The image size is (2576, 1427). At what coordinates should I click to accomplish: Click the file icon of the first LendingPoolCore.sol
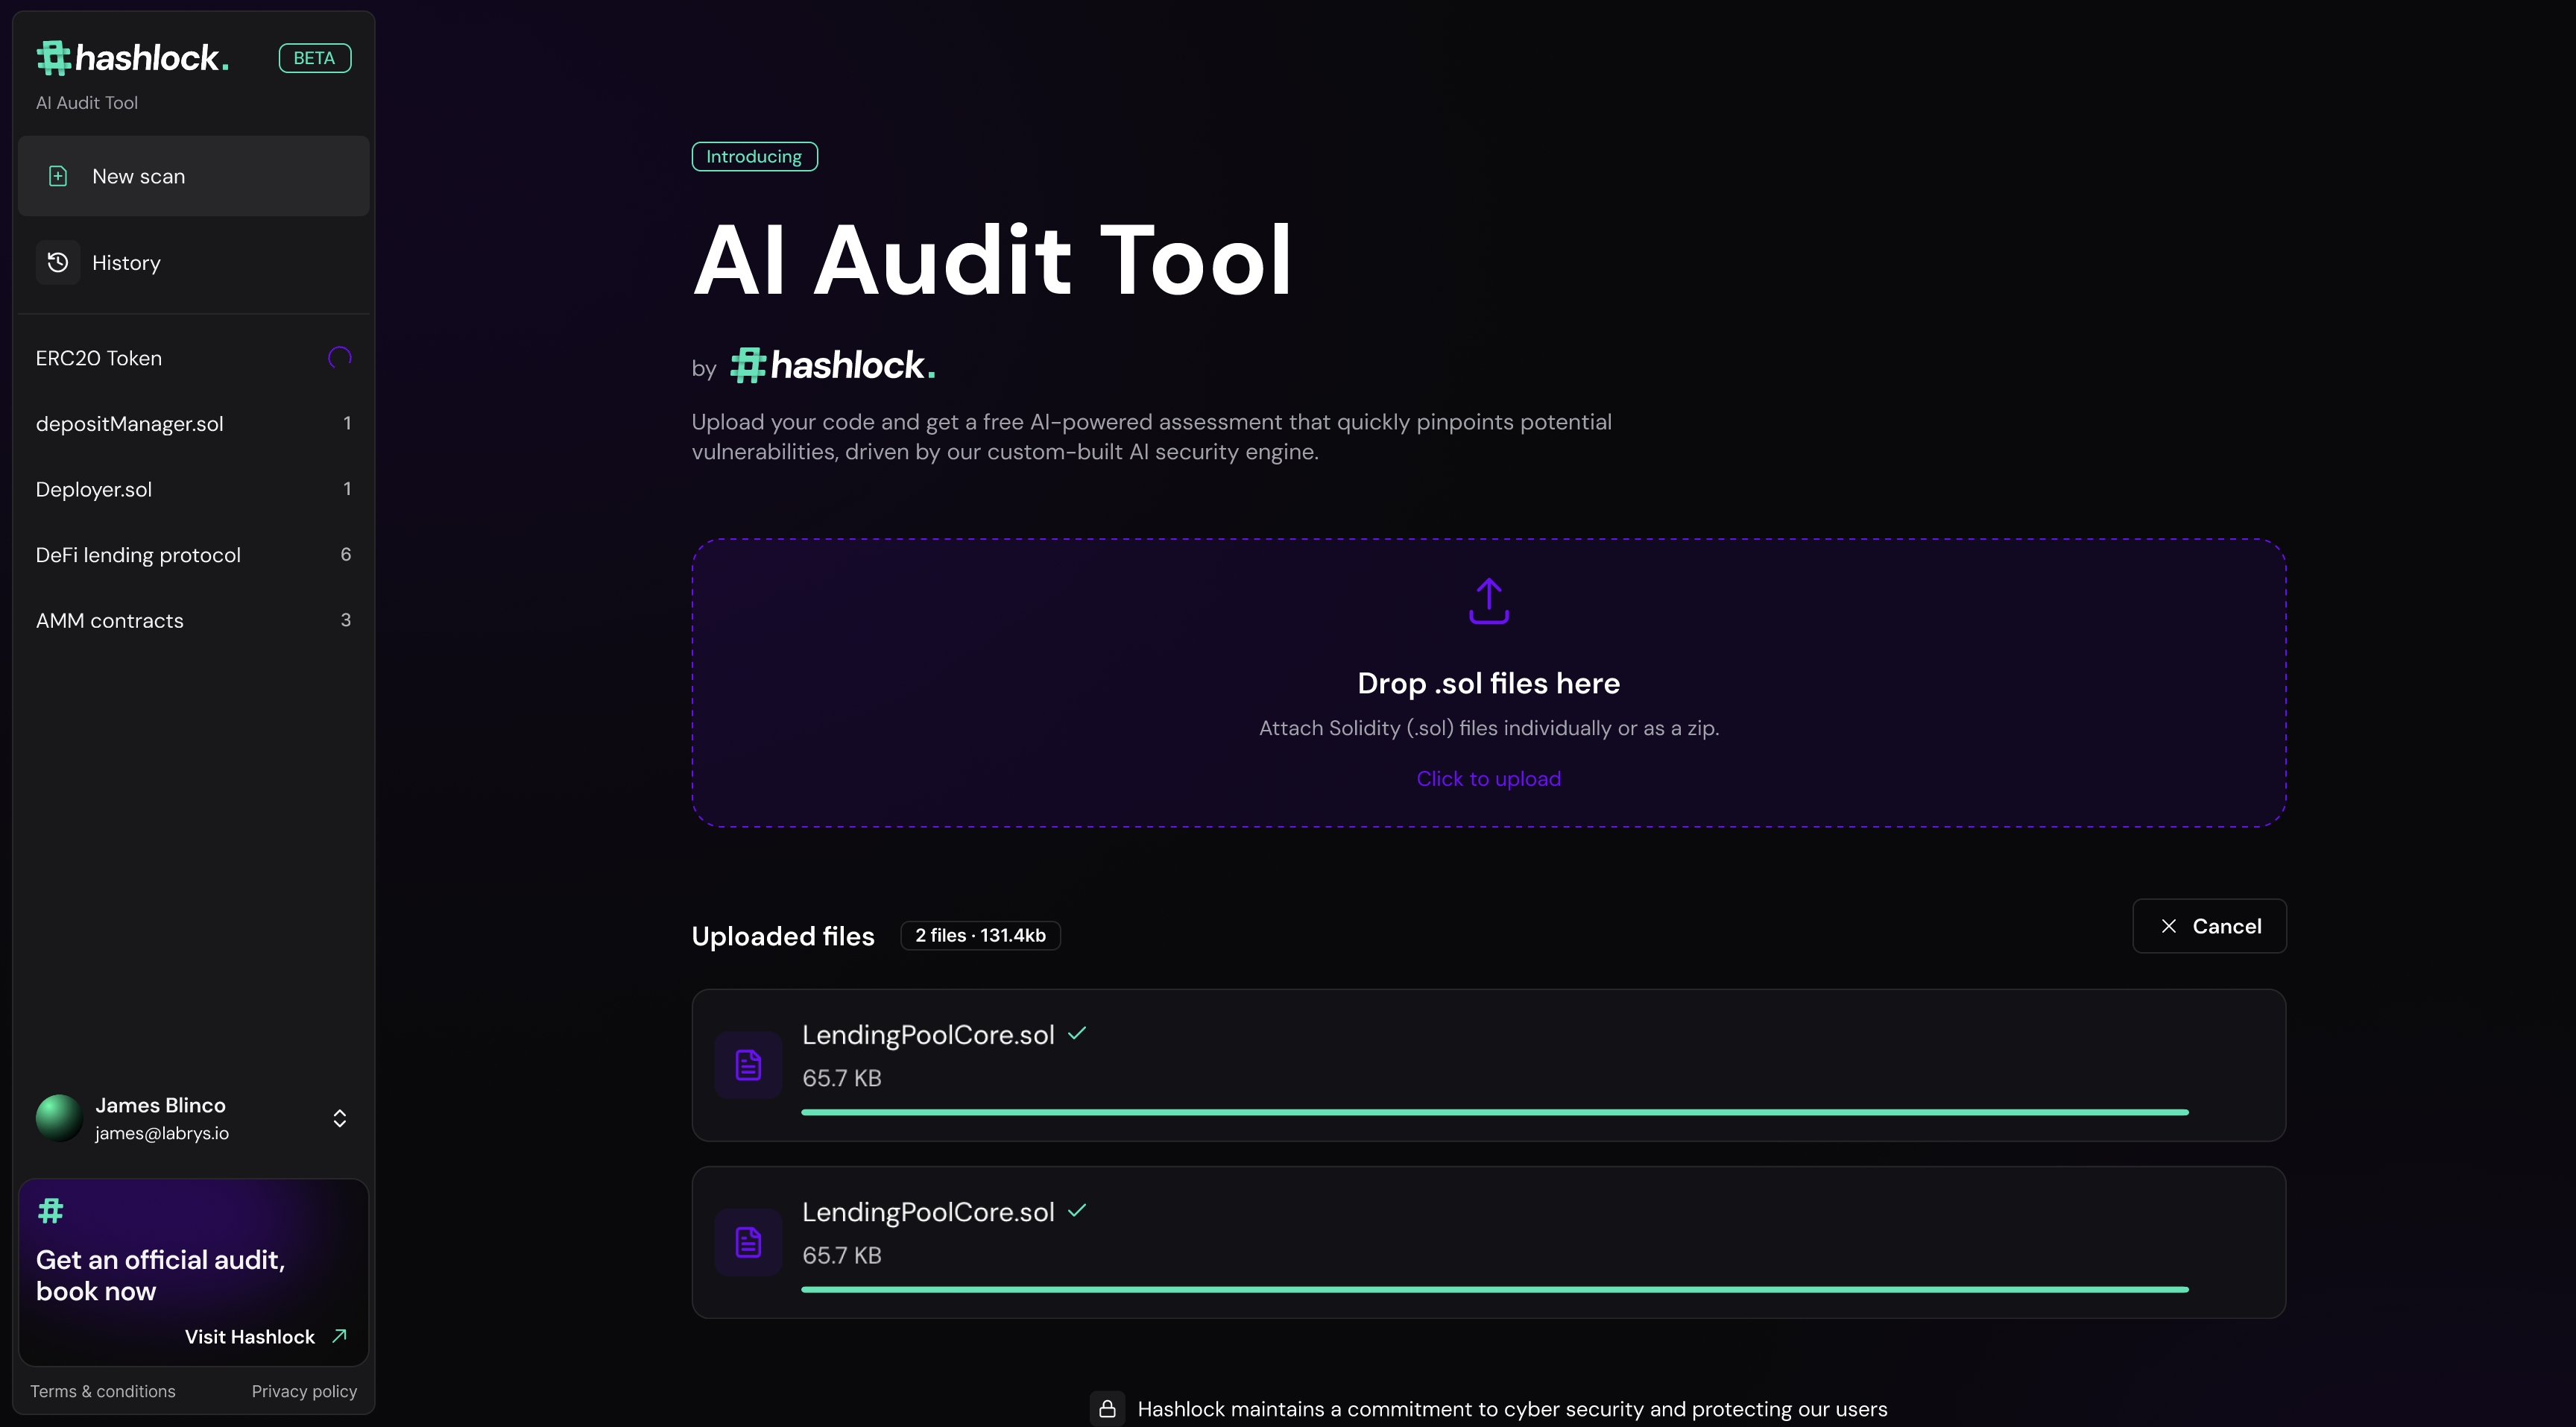[748, 1065]
